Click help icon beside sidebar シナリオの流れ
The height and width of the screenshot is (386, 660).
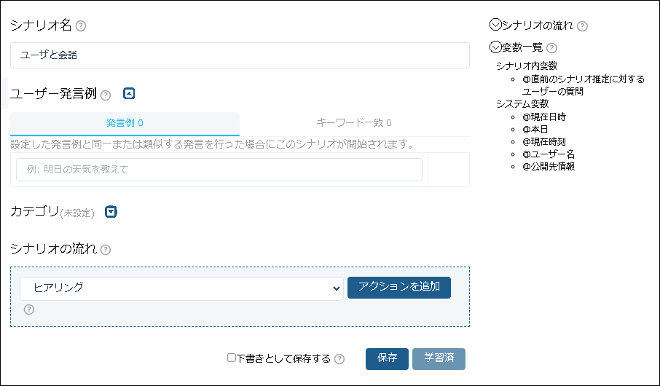coord(582,26)
